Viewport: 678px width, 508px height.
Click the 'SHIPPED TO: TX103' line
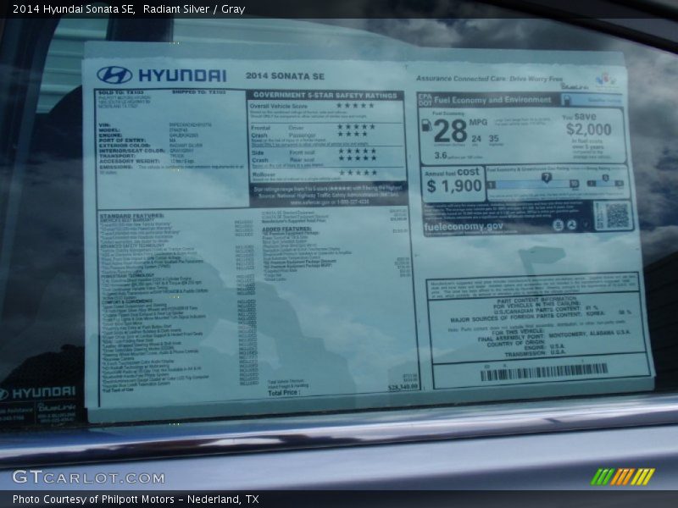pos(199,92)
